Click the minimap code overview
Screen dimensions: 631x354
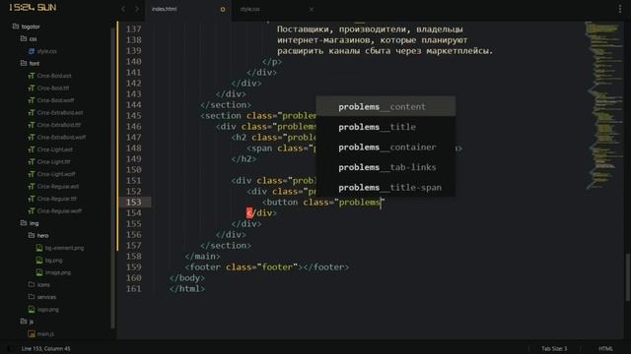coord(603,104)
